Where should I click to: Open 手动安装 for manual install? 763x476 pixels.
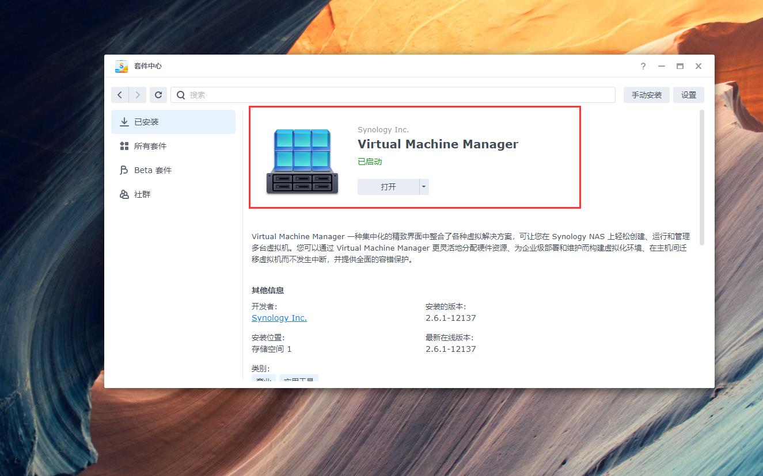pos(647,95)
